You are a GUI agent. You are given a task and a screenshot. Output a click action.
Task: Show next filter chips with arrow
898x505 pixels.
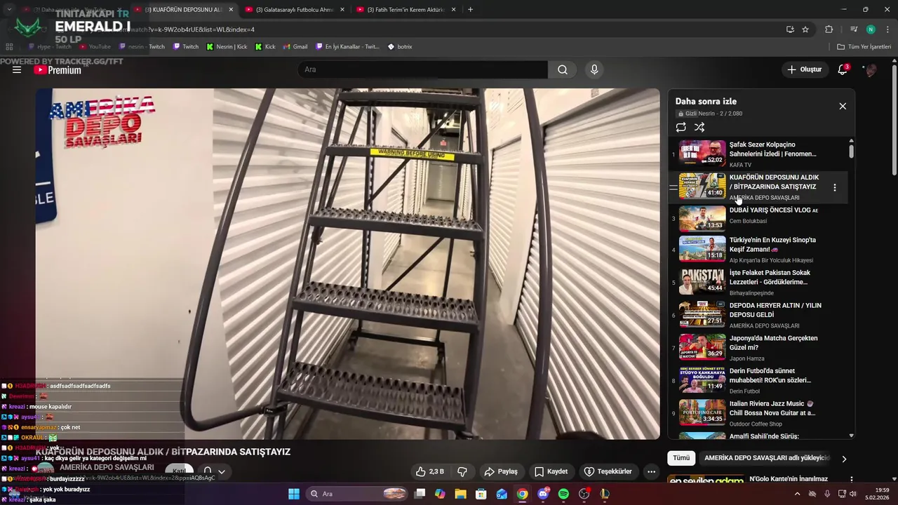tap(844, 459)
